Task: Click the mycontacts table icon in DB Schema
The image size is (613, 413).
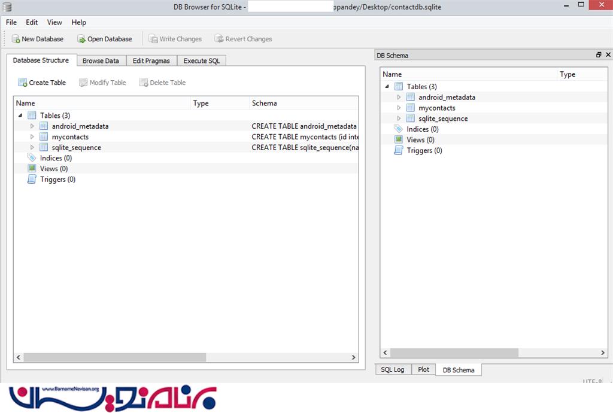Action: (410, 108)
